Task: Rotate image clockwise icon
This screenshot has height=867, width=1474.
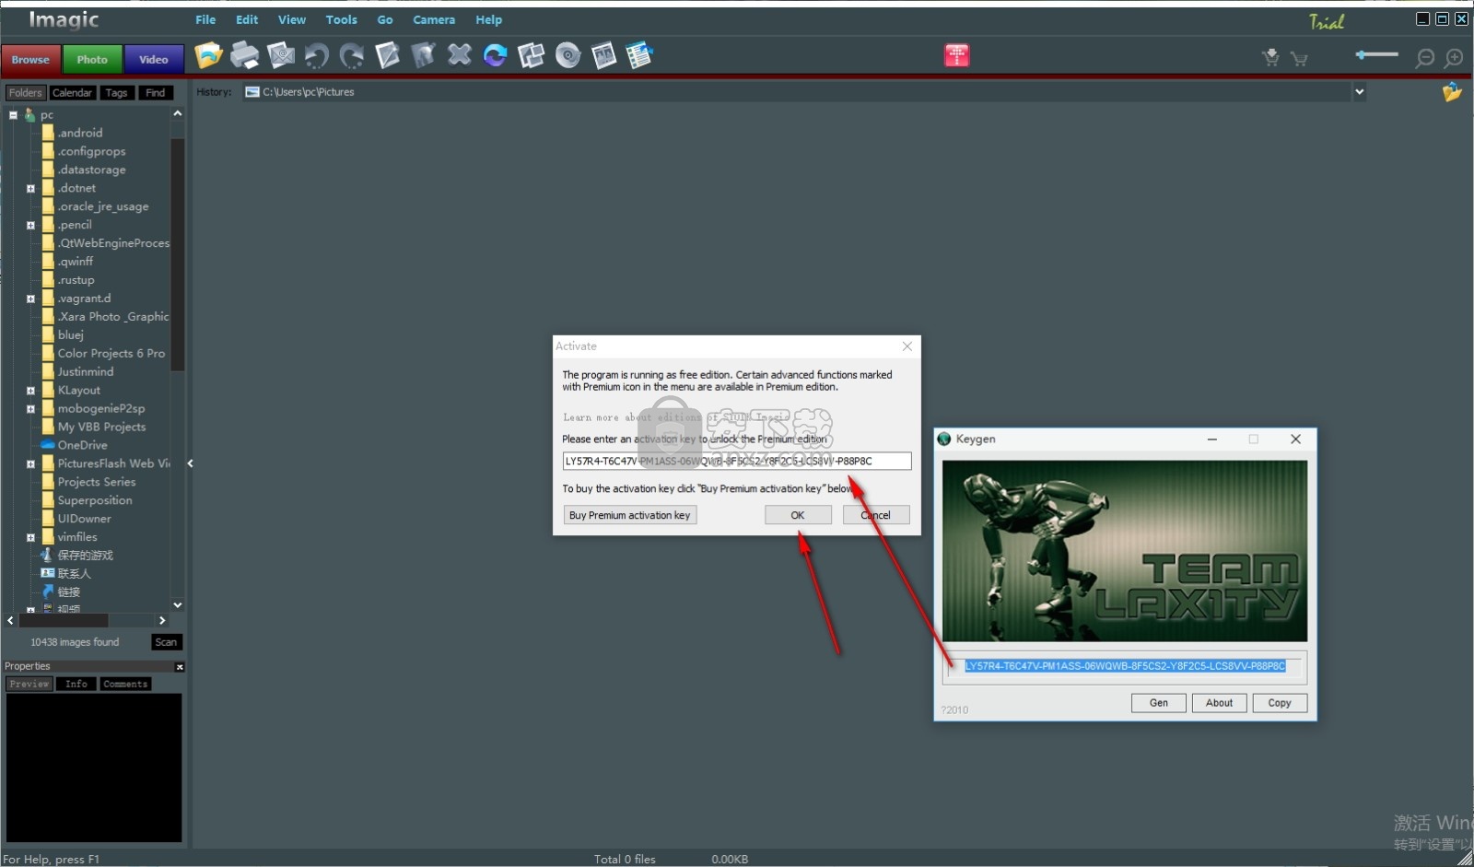Action: point(352,56)
